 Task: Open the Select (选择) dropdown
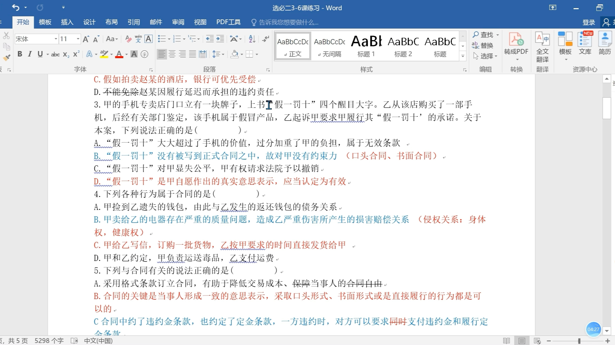[485, 56]
